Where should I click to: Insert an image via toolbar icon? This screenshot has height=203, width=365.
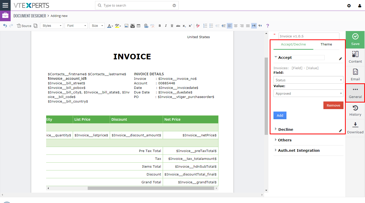tap(126, 26)
